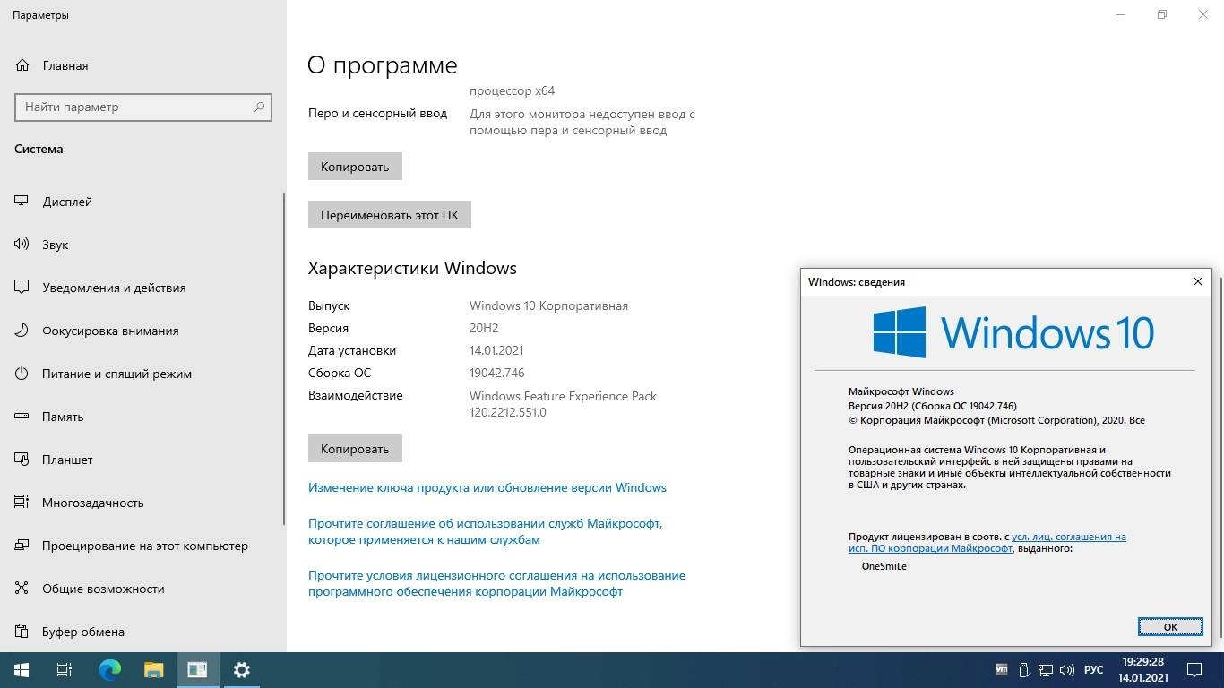Click Windows Feature Experience Pack text
The image size is (1224, 688).
(563, 396)
